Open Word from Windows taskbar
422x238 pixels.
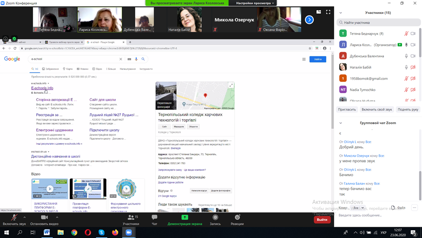pyautogui.click(x=46, y=232)
